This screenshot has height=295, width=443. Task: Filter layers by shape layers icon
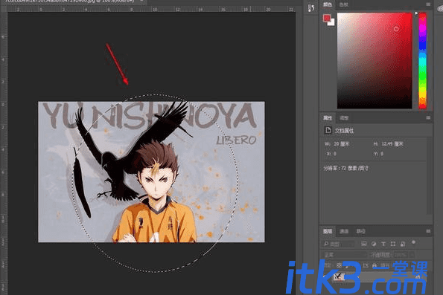coord(393,244)
